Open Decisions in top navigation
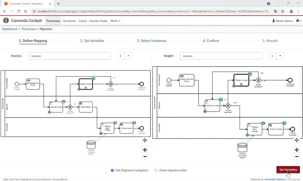 (69, 21)
